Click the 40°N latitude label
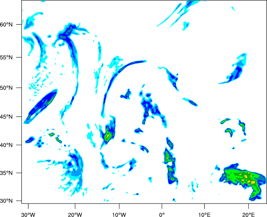Image resolution: width=267 pixels, height=217 pixels. (x=6, y=145)
